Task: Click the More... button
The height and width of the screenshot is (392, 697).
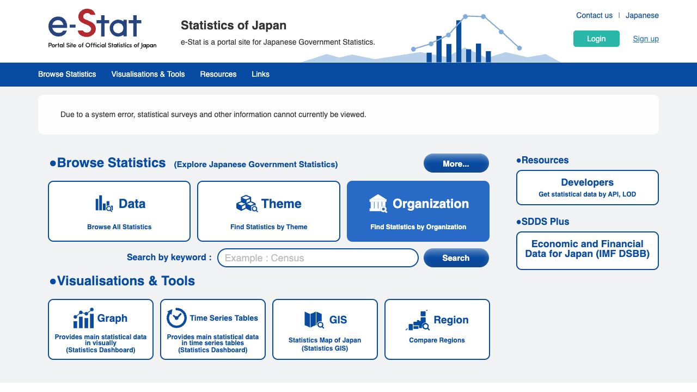Action: [x=456, y=163]
